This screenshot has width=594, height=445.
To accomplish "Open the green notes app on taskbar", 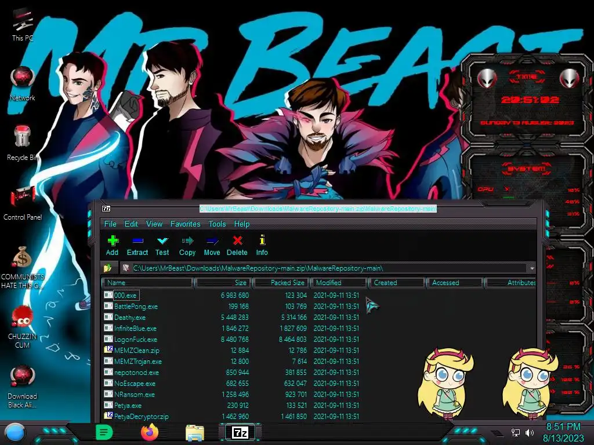I will [104, 432].
